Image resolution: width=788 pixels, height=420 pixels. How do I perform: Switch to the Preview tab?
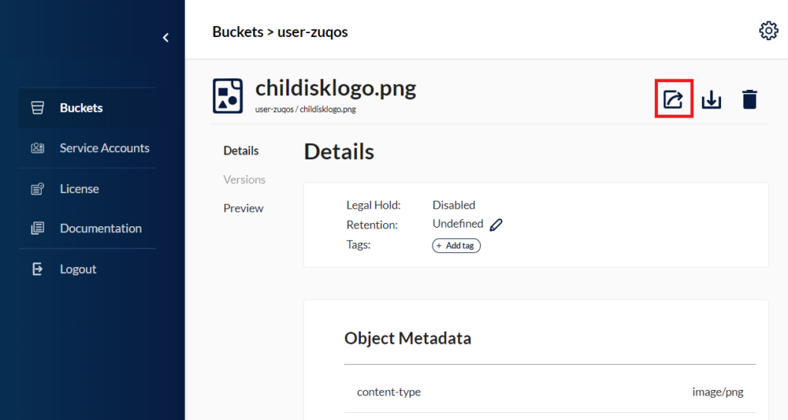(243, 208)
